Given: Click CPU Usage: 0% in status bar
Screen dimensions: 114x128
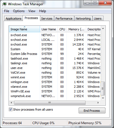Looking at the screenshot, I should pos(43,123).
